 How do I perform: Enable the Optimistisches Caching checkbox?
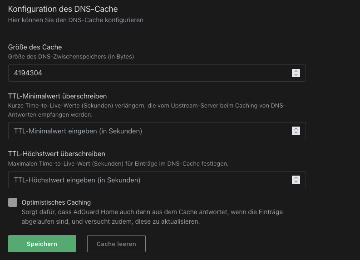(x=13, y=202)
